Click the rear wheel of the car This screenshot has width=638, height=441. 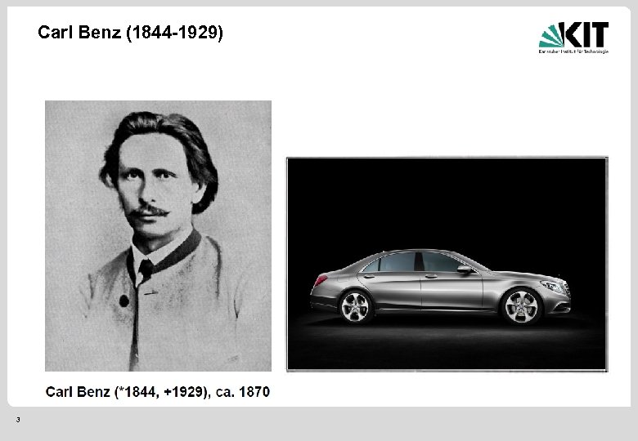tap(356, 306)
